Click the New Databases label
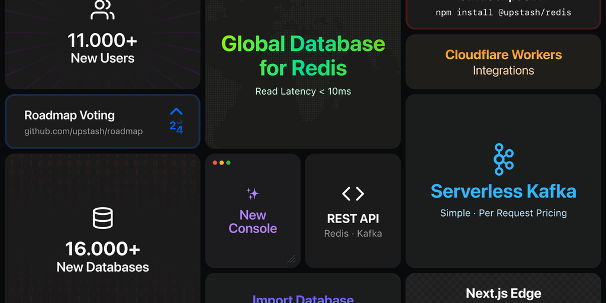 click(102, 267)
